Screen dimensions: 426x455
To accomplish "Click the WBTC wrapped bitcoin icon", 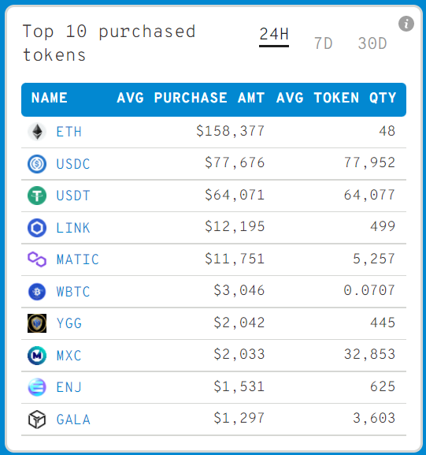I will click(37, 292).
